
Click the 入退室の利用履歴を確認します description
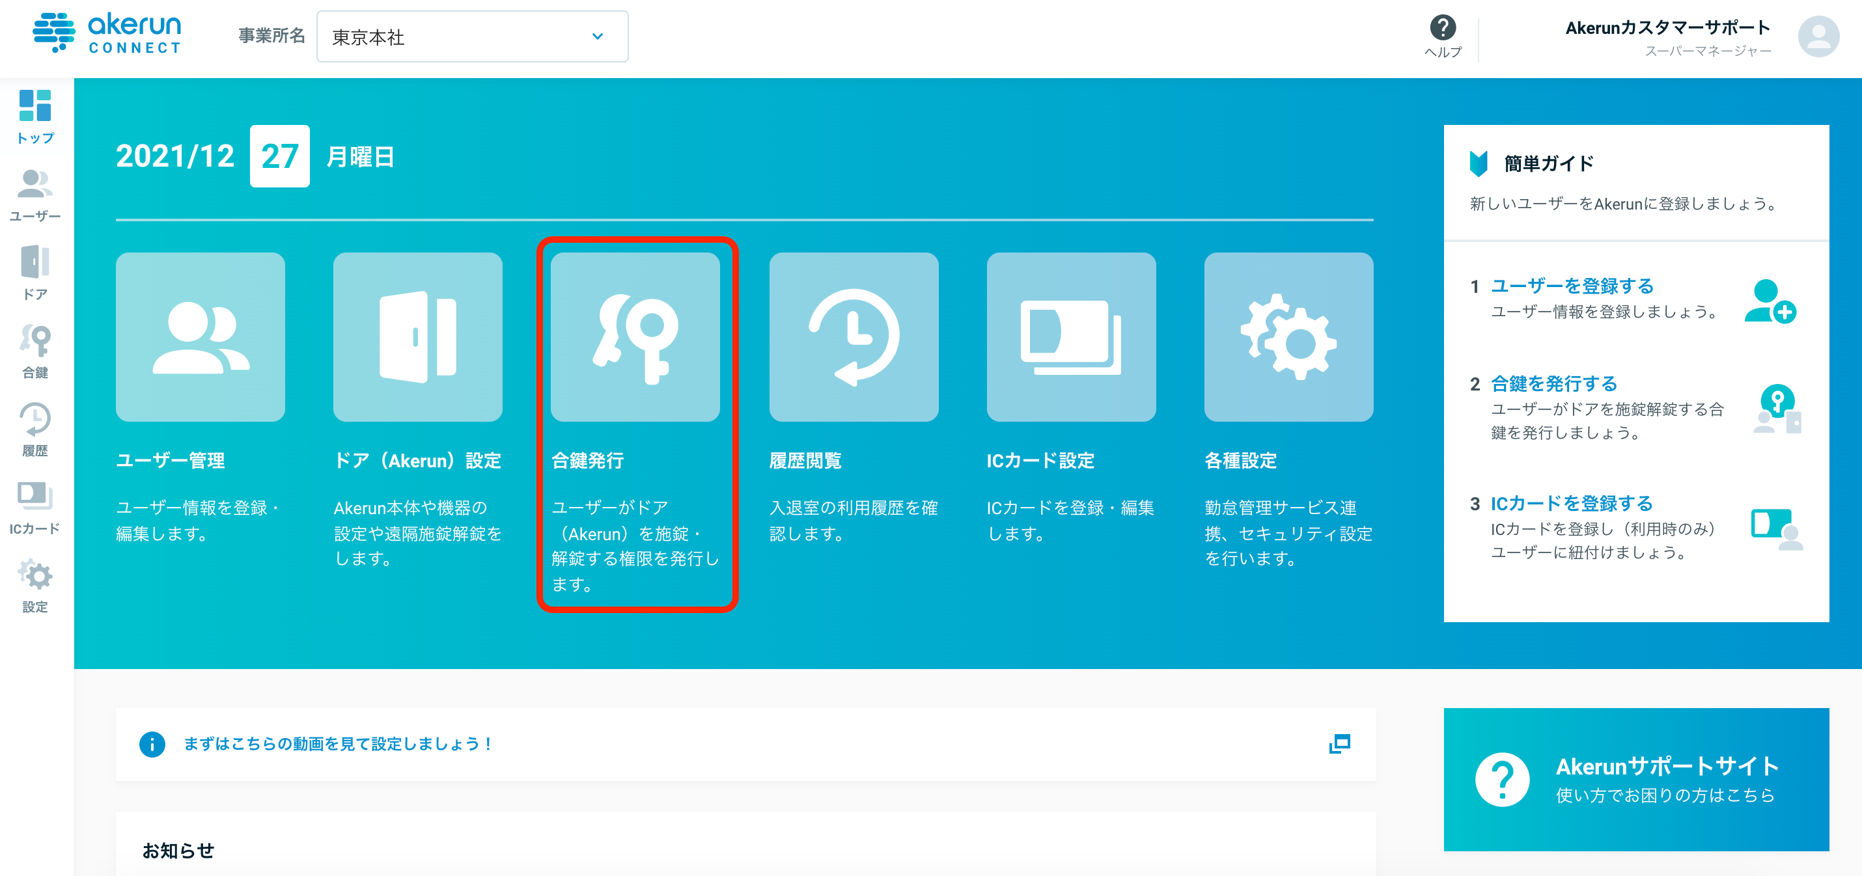pyautogui.click(x=853, y=521)
